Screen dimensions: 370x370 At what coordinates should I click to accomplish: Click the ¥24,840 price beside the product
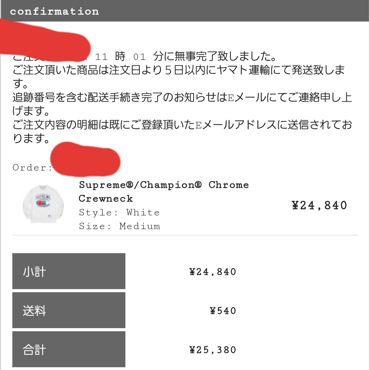pyautogui.click(x=319, y=206)
